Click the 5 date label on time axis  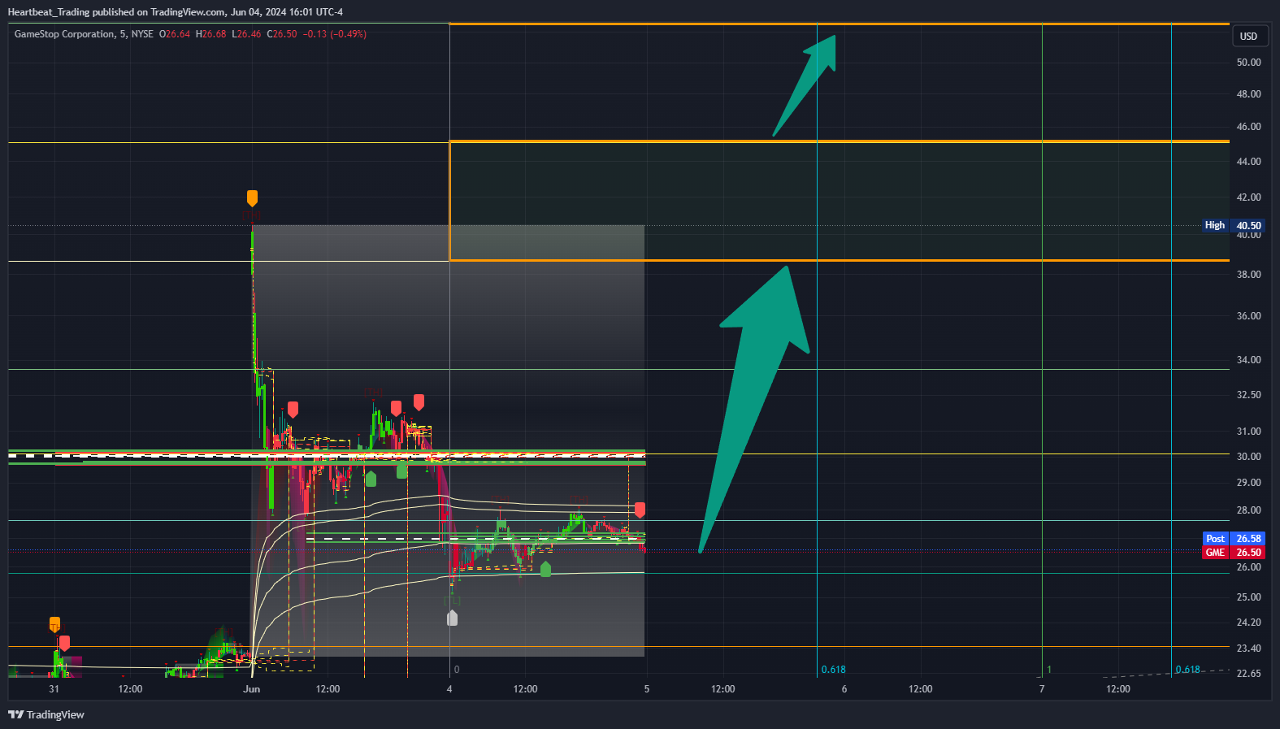[647, 688]
